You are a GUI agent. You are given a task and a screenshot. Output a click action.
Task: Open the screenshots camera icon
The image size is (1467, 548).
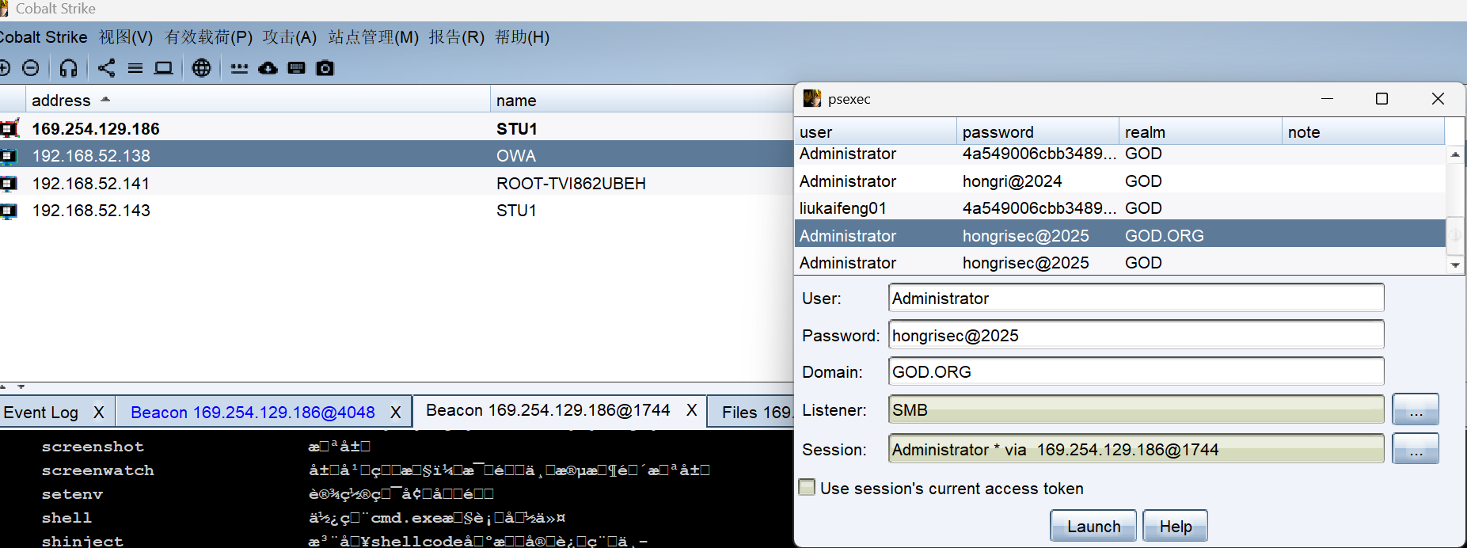coord(325,68)
